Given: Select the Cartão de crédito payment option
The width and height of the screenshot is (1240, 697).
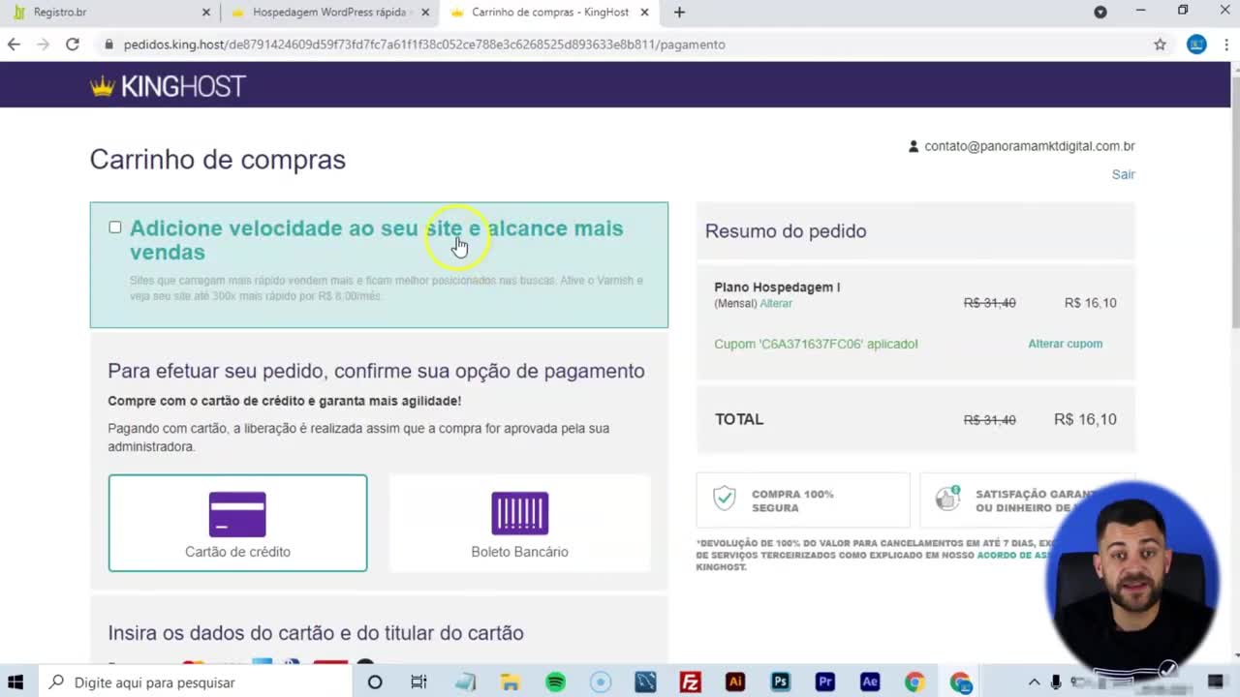Looking at the screenshot, I should tap(237, 523).
